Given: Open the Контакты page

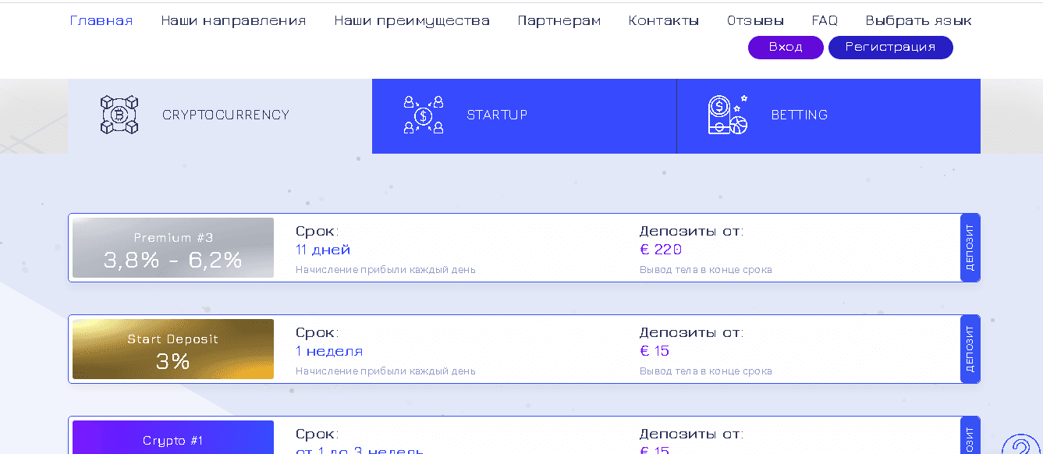Looking at the screenshot, I should (663, 20).
